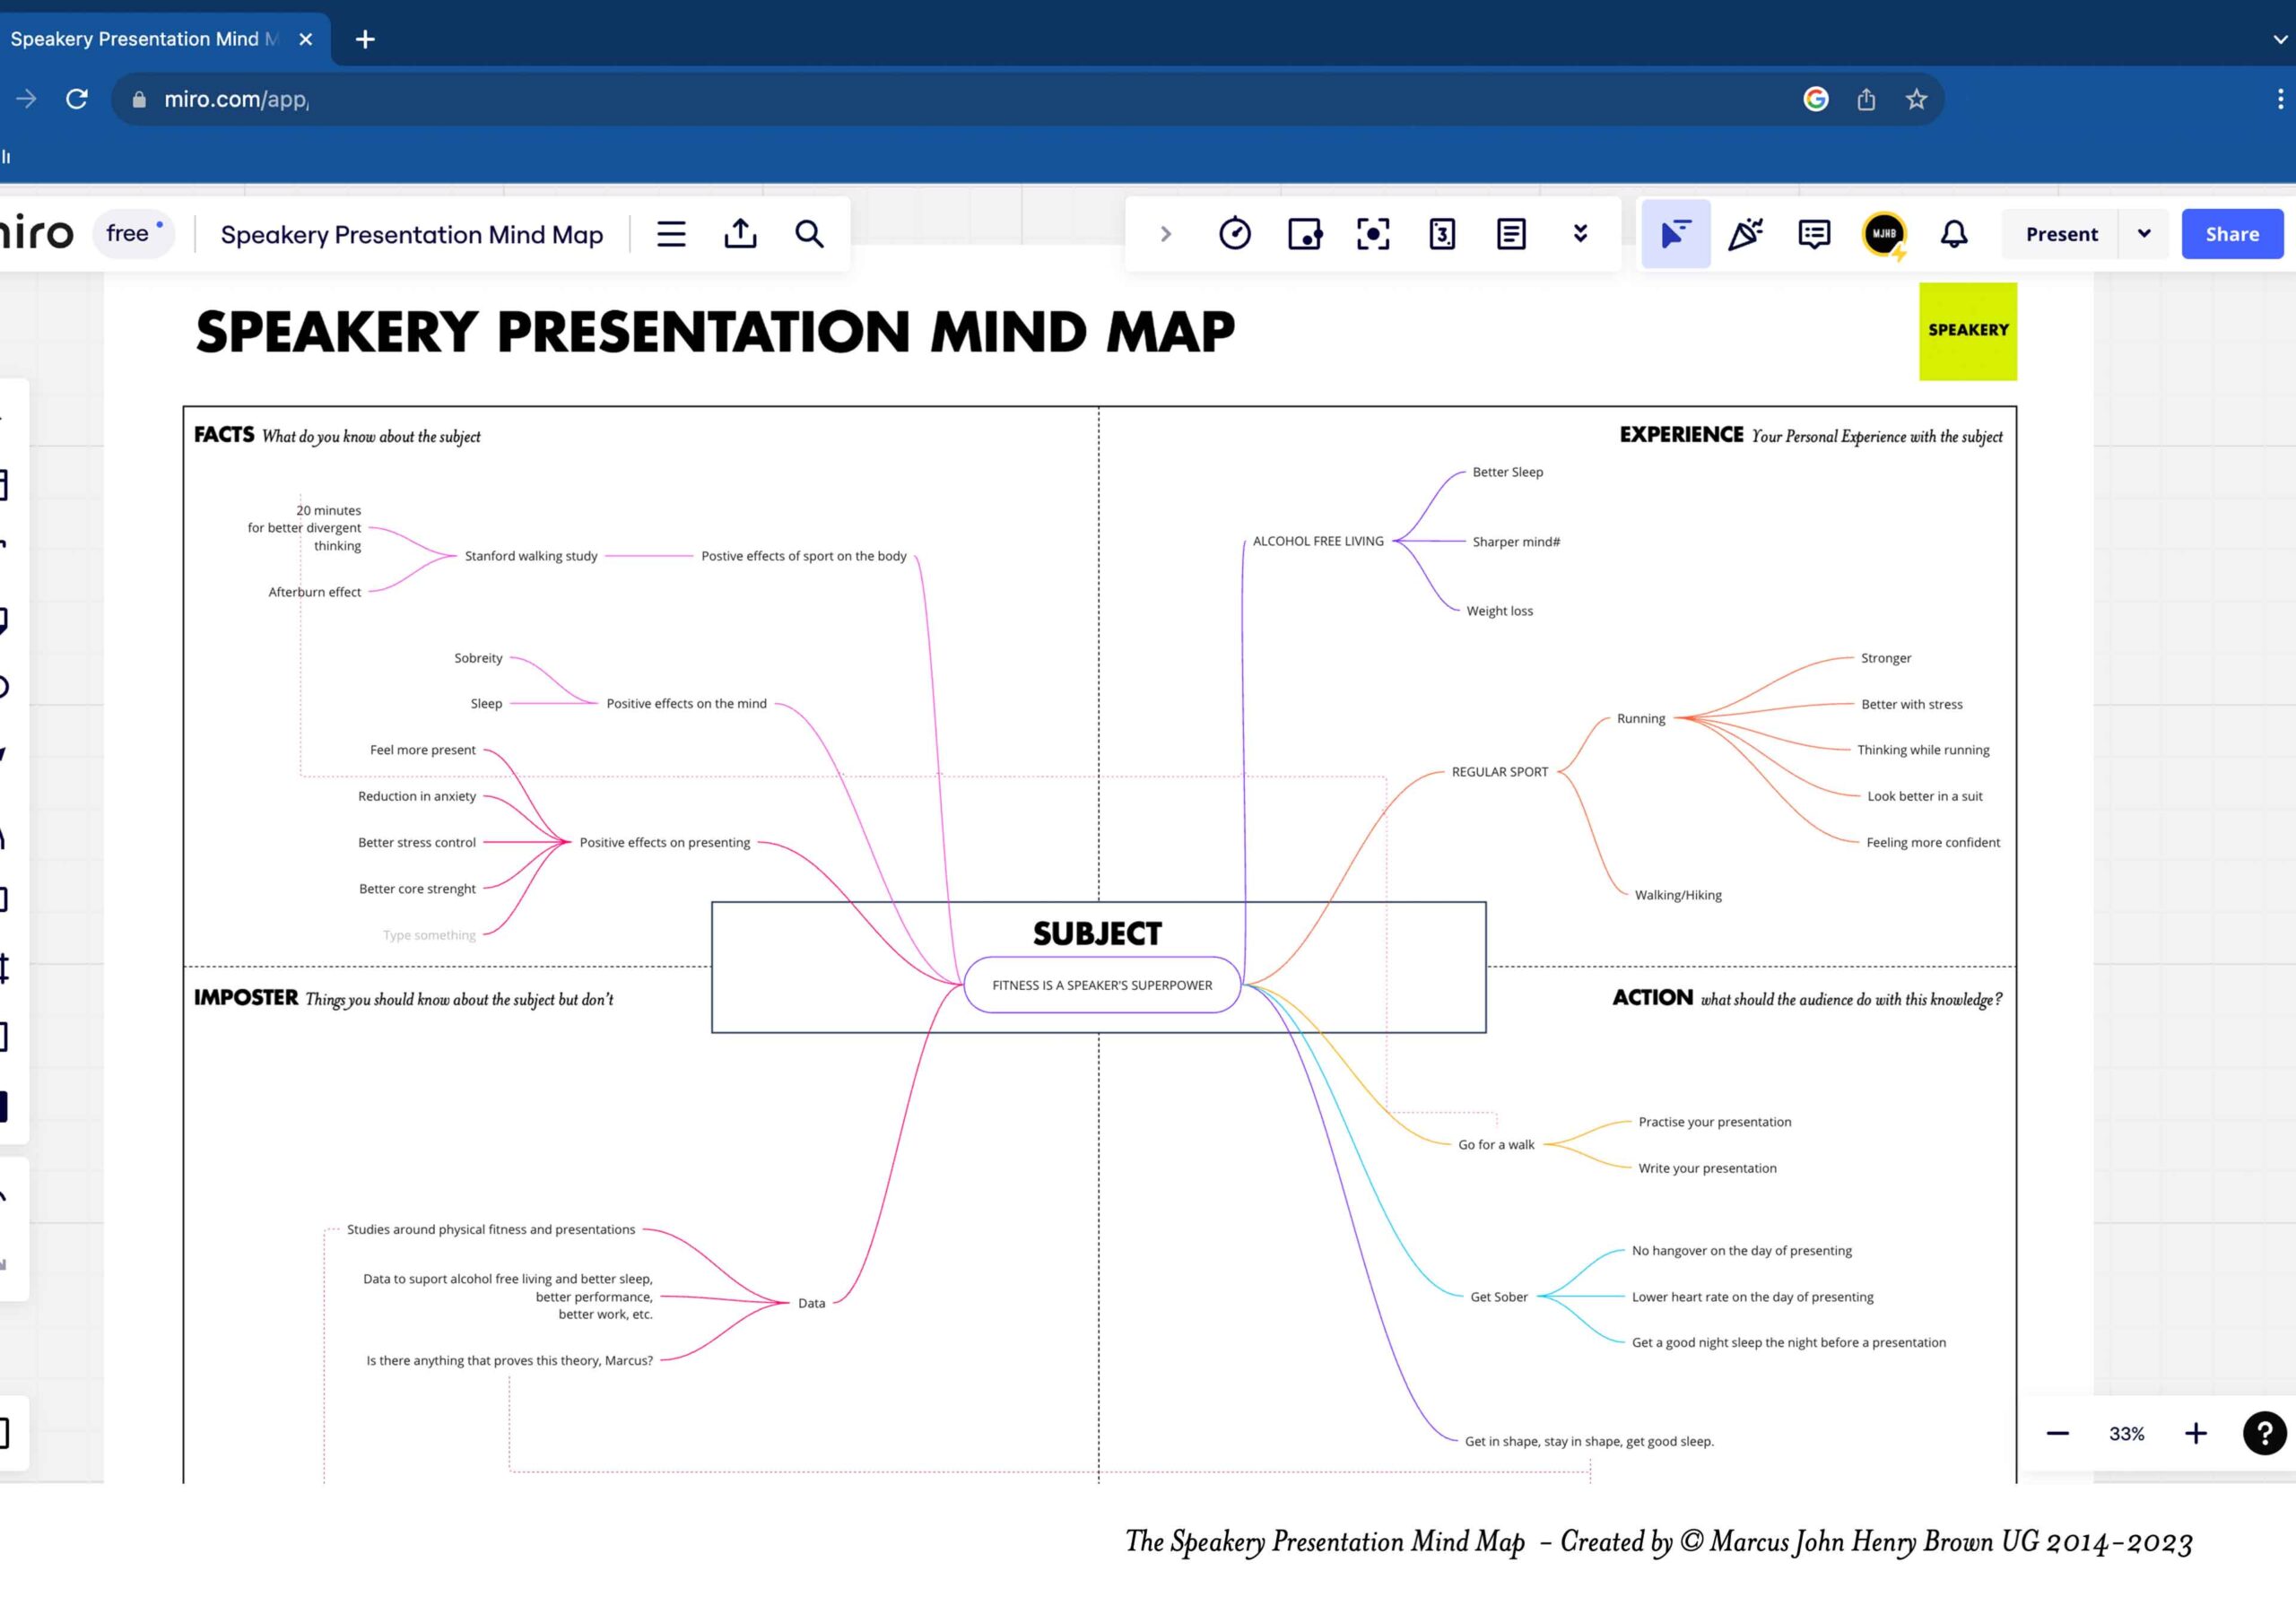Bookmark the page with the star

1916,99
